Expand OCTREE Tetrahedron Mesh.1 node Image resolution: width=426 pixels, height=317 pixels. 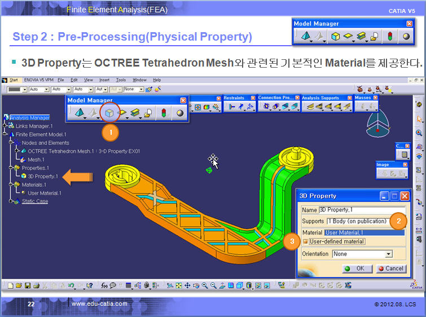(17, 151)
